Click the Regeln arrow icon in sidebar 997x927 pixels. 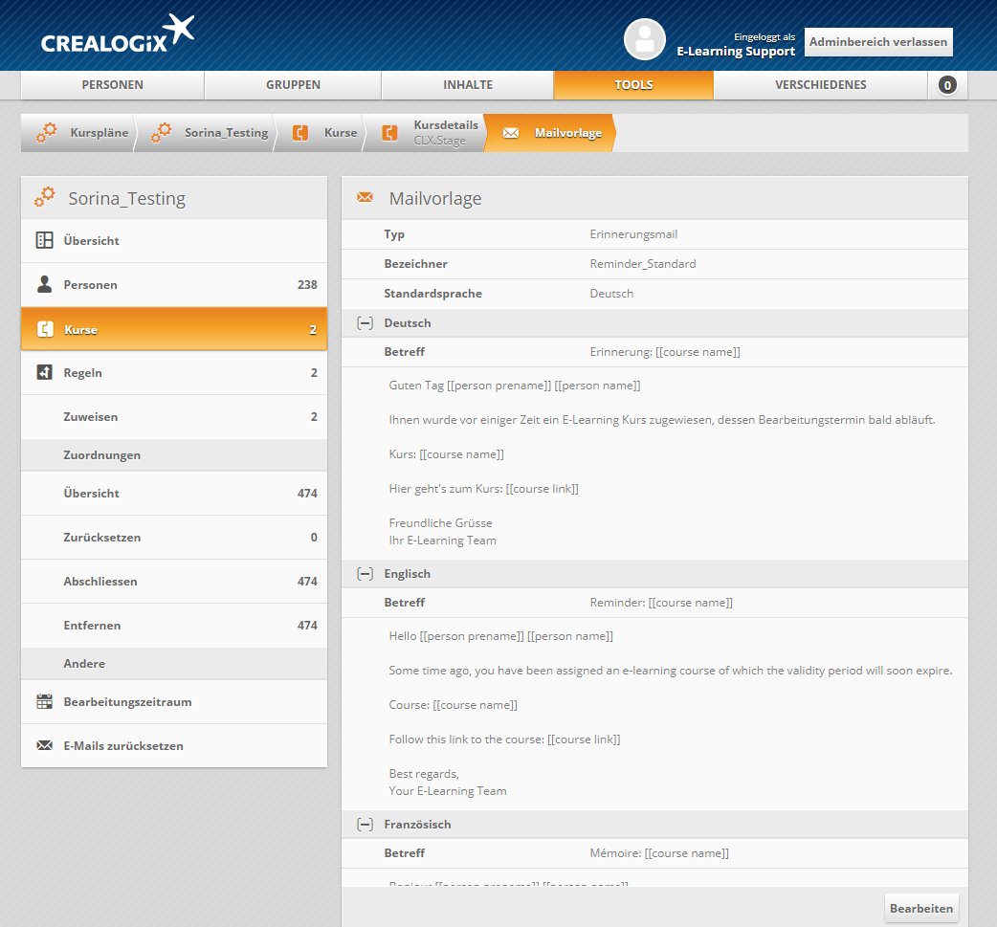coord(44,373)
